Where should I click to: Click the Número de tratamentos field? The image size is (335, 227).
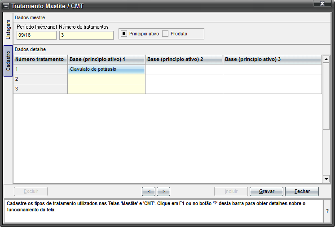86,35
